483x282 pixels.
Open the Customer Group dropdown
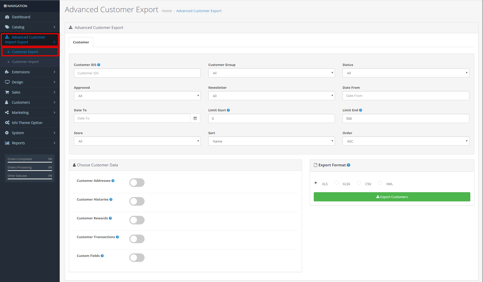(271, 73)
